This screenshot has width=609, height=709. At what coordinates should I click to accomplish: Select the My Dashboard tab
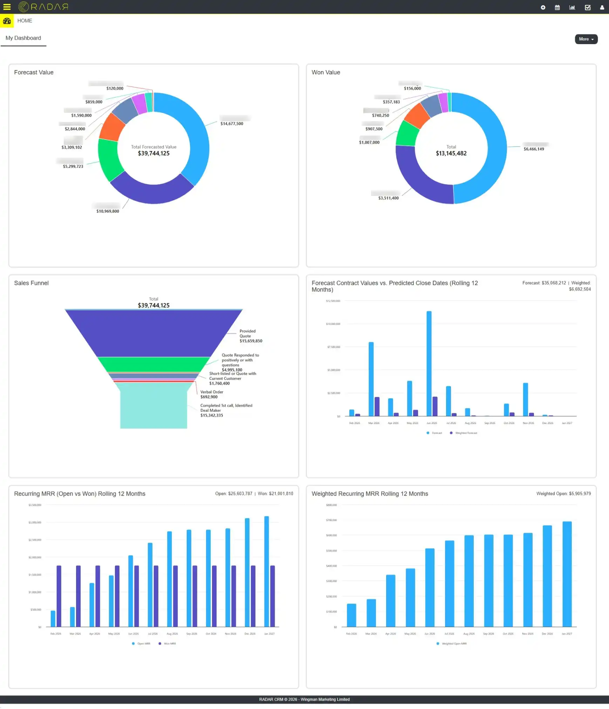tap(23, 38)
